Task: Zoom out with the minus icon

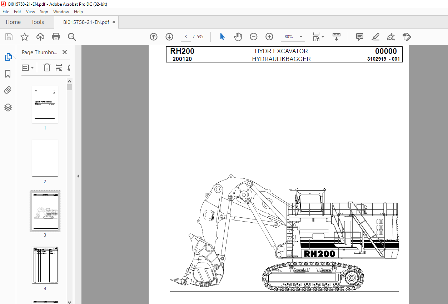Action: click(253, 37)
